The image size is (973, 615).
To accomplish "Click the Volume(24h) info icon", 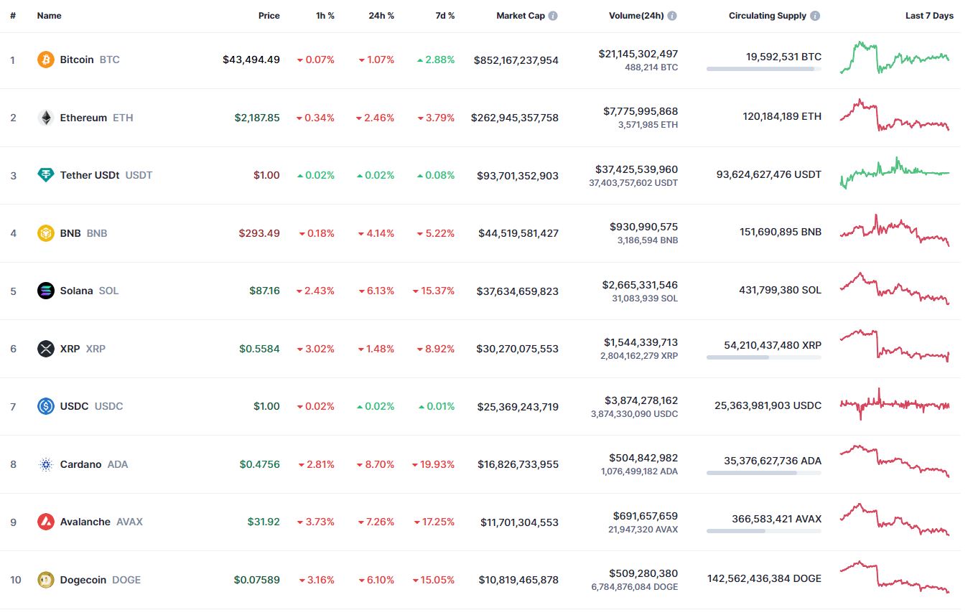I will pyautogui.click(x=672, y=16).
